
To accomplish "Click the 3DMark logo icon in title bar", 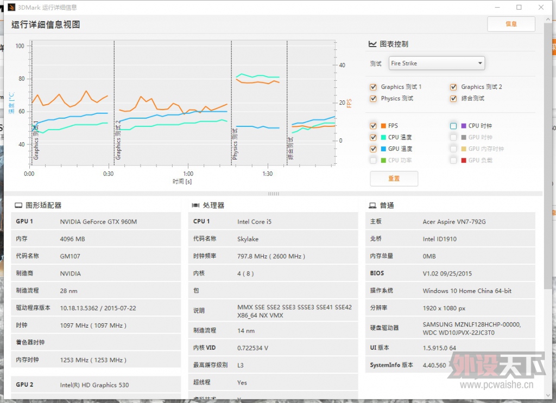I will click(x=11, y=7).
